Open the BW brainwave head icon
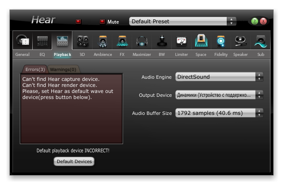 (x=162, y=40)
